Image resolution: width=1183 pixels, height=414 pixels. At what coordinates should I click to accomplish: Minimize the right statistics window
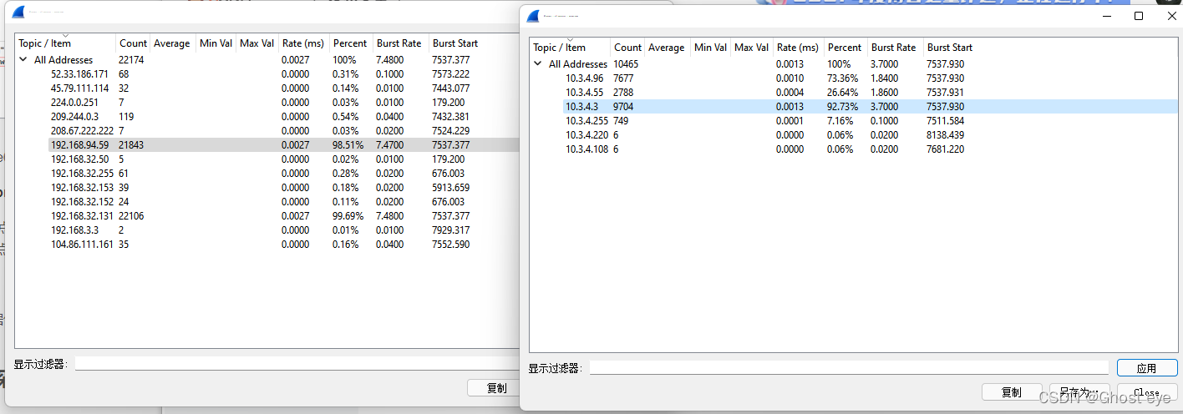point(1107,16)
